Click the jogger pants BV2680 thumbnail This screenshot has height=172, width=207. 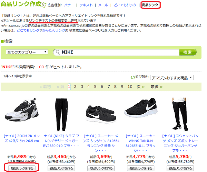point(61,114)
